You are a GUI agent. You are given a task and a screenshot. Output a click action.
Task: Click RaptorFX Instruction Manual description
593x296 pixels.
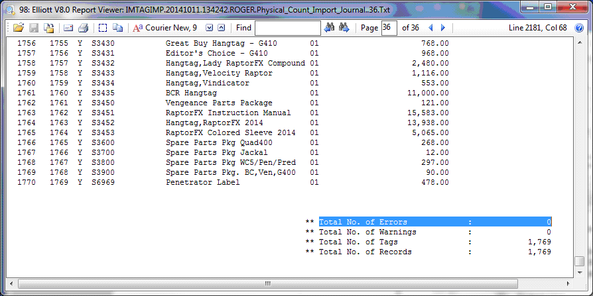pyautogui.click(x=228, y=113)
